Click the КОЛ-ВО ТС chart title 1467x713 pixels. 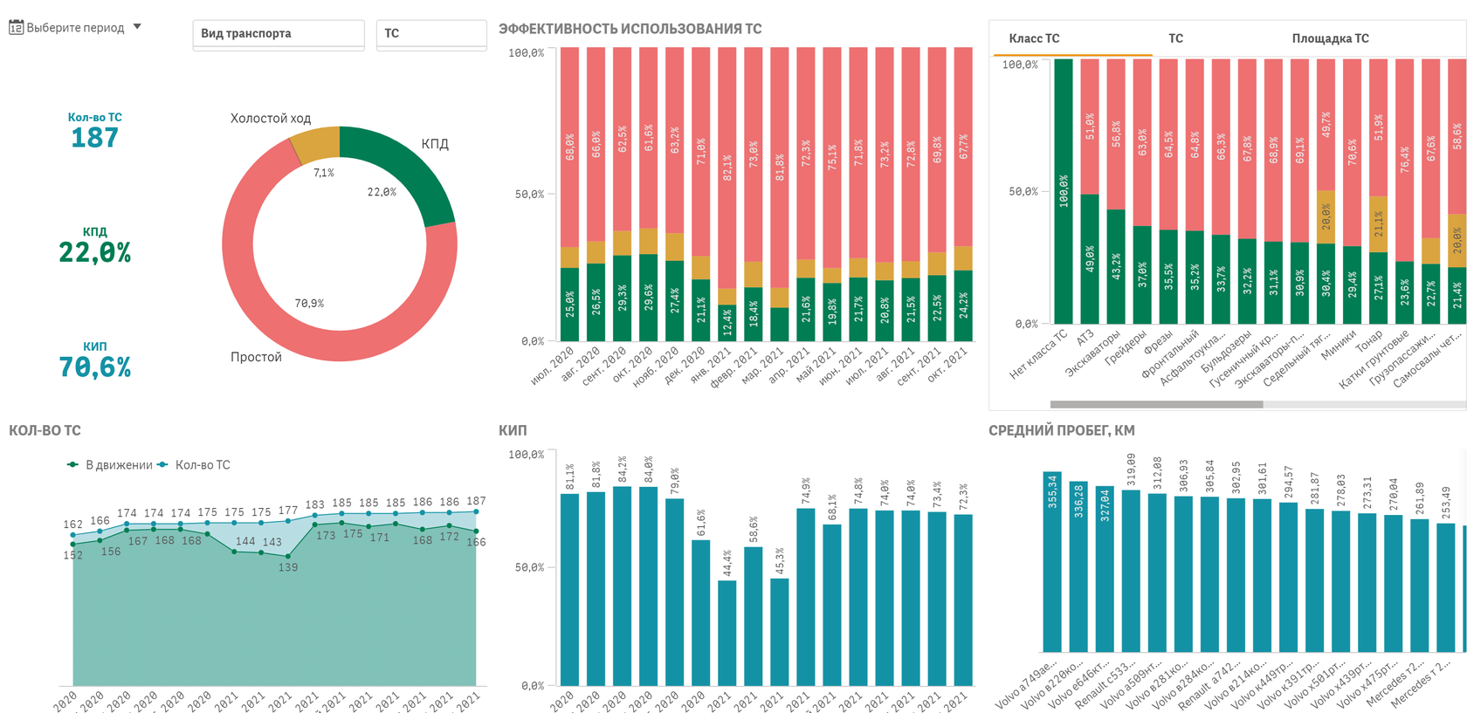point(45,430)
